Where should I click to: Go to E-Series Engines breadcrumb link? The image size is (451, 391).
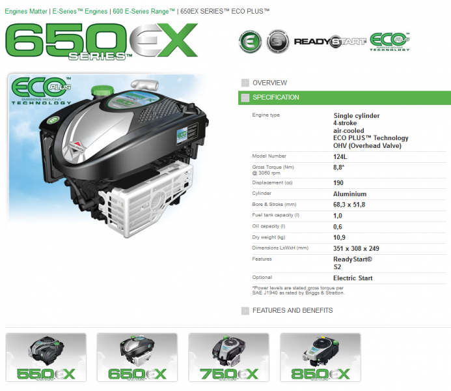(x=79, y=11)
